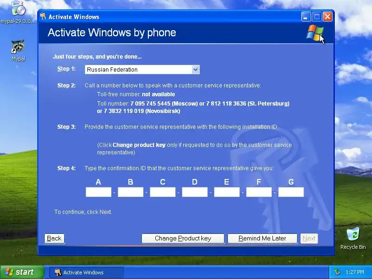Click the 'not available' toll-free text
The width and height of the screenshot is (372, 279).
tap(159, 94)
